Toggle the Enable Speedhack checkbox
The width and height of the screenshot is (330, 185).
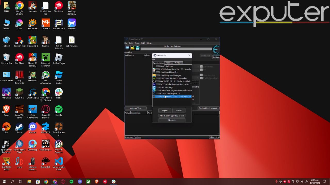click(x=202, y=78)
